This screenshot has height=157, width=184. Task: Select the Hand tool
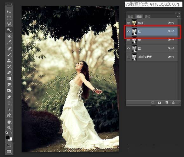click(9, 122)
